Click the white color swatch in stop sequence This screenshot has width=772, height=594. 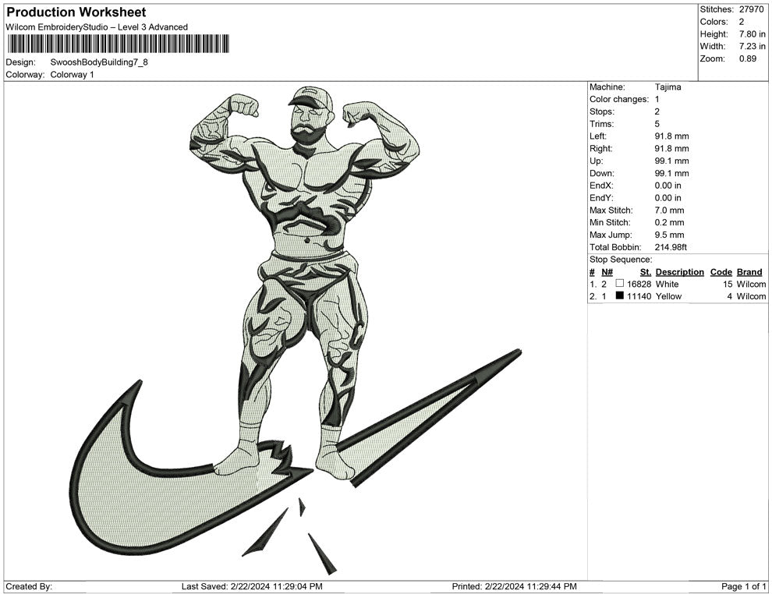[619, 284]
